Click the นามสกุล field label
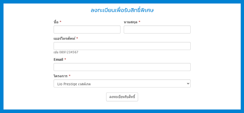The width and height of the screenshot is (244, 113). tap(131, 22)
